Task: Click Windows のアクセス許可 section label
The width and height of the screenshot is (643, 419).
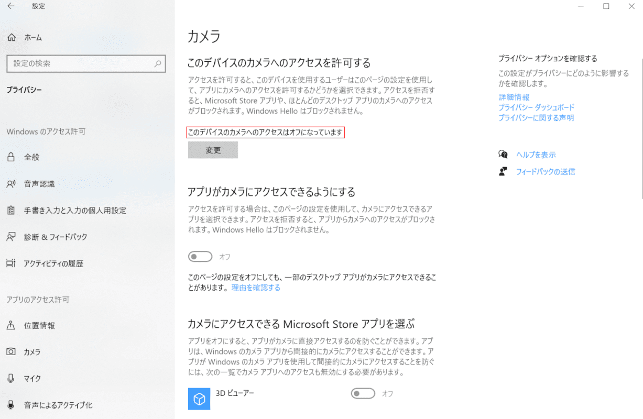Action: tap(46, 131)
